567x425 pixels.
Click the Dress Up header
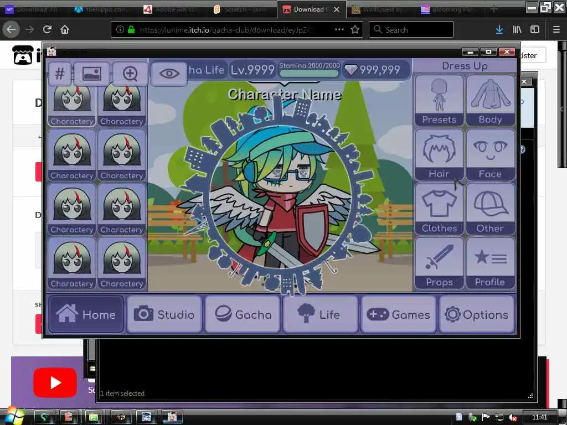pyautogui.click(x=465, y=66)
